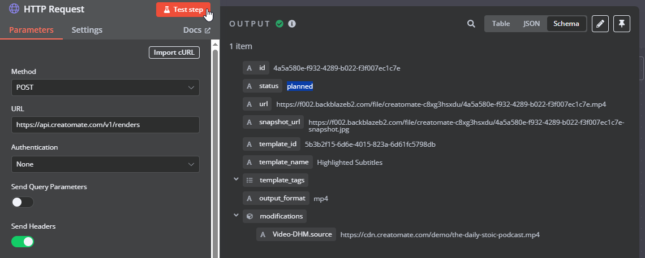
Task: Click the flask icon in Test step
Action: click(x=166, y=10)
